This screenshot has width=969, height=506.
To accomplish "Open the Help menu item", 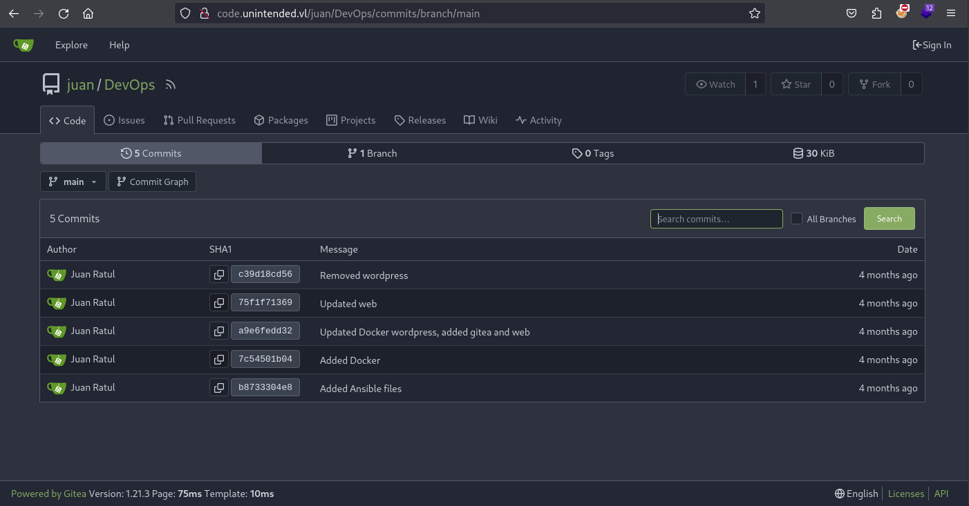I will click(x=119, y=45).
